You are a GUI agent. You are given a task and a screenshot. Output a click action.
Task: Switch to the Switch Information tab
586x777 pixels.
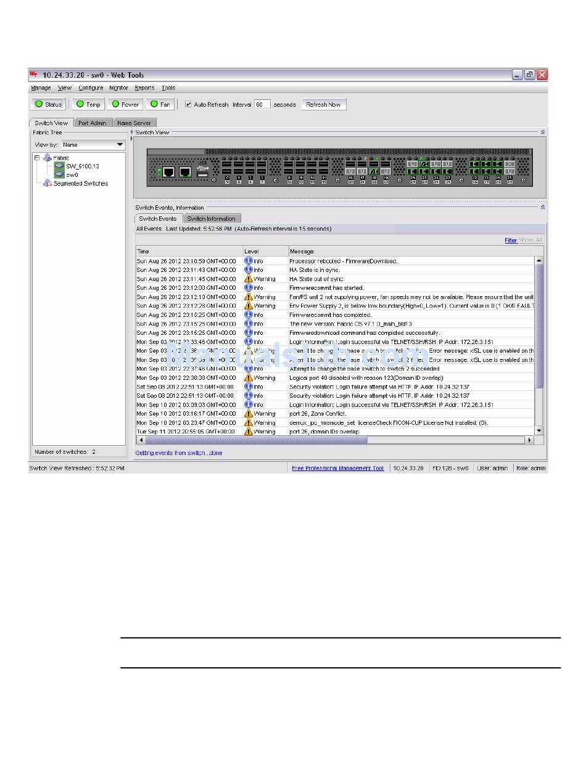(212, 218)
